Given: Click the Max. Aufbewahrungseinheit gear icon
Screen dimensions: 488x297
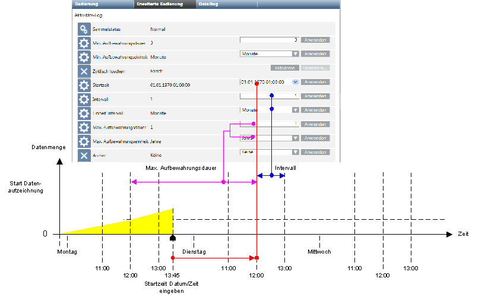Looking at the screenshot, I should click(x=84, y=141).
